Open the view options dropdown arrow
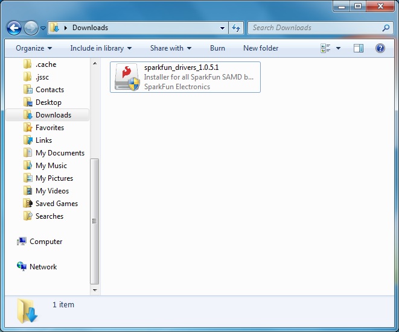 click(x=338, y=48)
